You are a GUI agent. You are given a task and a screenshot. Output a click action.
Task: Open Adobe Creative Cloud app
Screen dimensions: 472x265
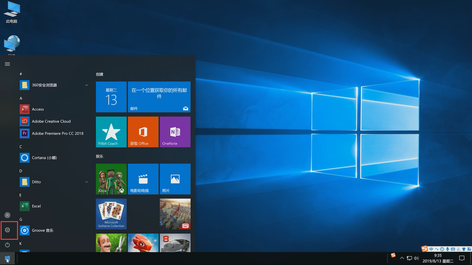pos(54,121)
